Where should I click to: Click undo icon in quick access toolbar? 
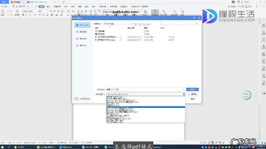tap(28, 7)
